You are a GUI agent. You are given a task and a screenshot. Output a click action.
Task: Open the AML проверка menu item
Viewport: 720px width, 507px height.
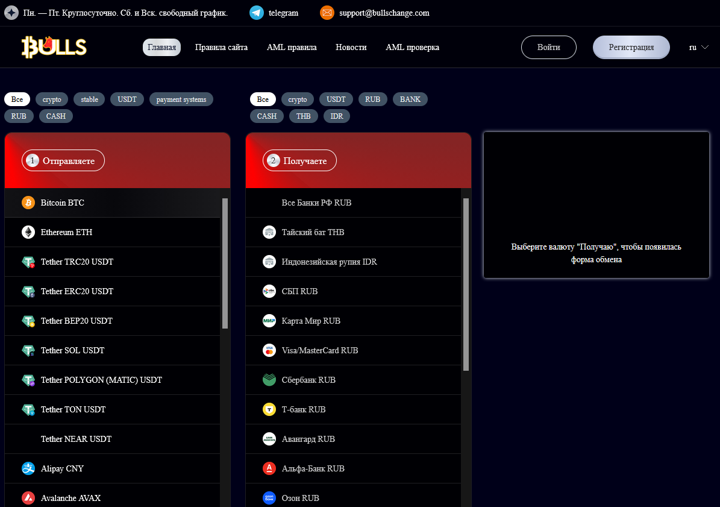coord(412,47)
